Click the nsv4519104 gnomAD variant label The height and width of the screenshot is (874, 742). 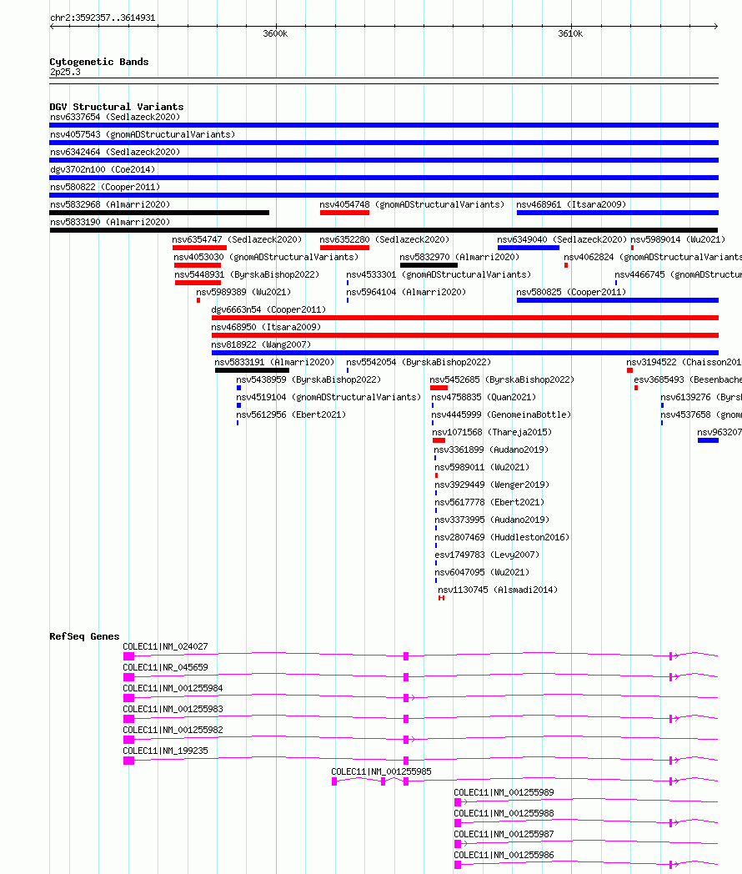[328, 397]
